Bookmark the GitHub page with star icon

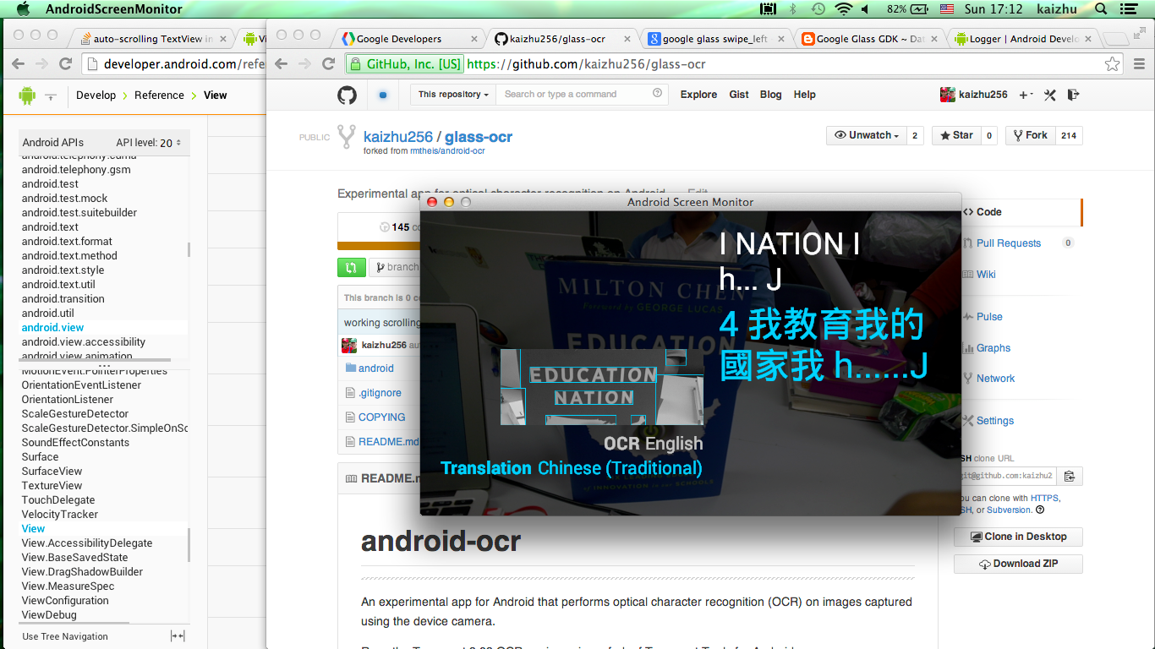point(1112,64)
